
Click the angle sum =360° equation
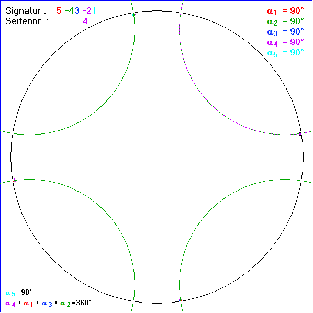click(48, 304)
